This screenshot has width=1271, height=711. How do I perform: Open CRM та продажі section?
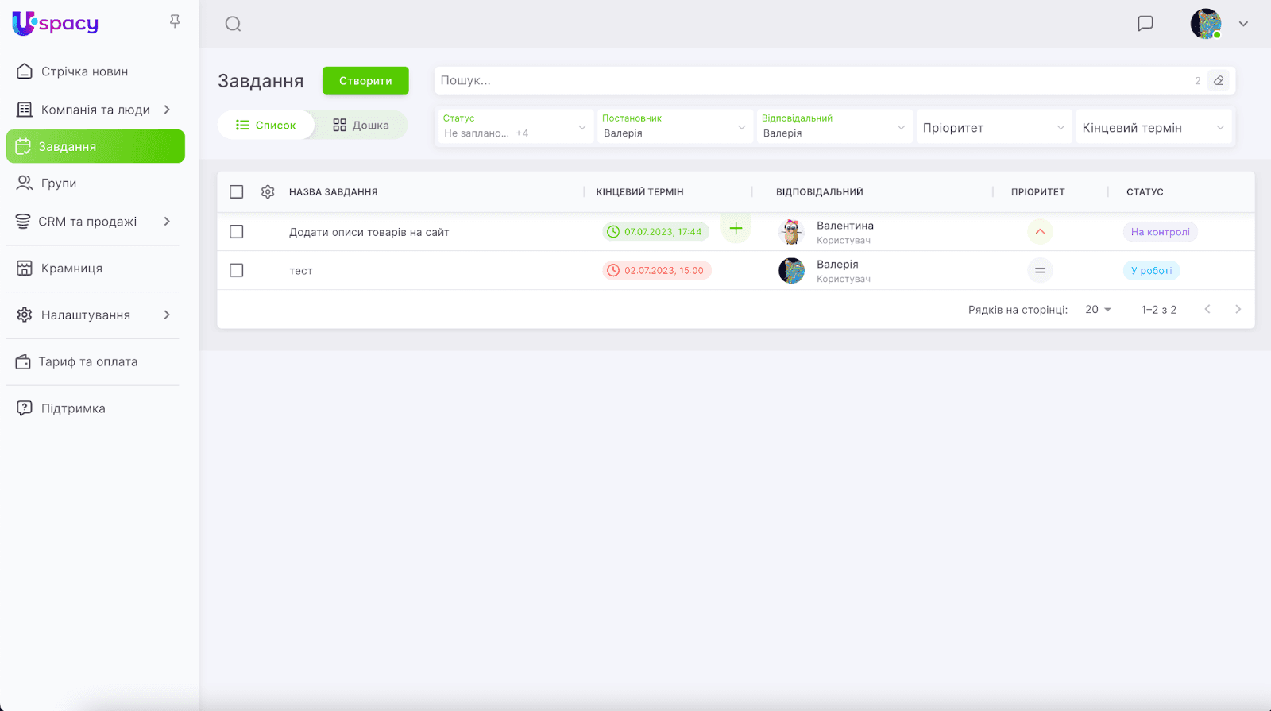pyautogui.click(x=87, y=222)
